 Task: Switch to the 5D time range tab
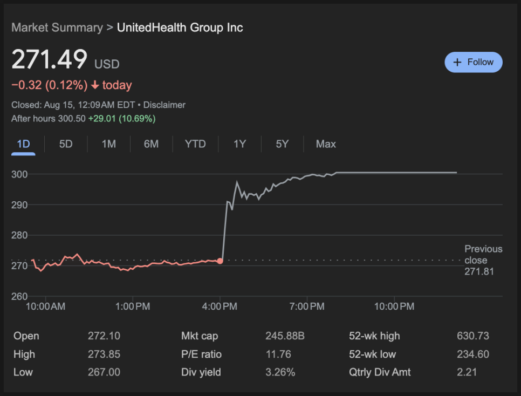[66, 144]
